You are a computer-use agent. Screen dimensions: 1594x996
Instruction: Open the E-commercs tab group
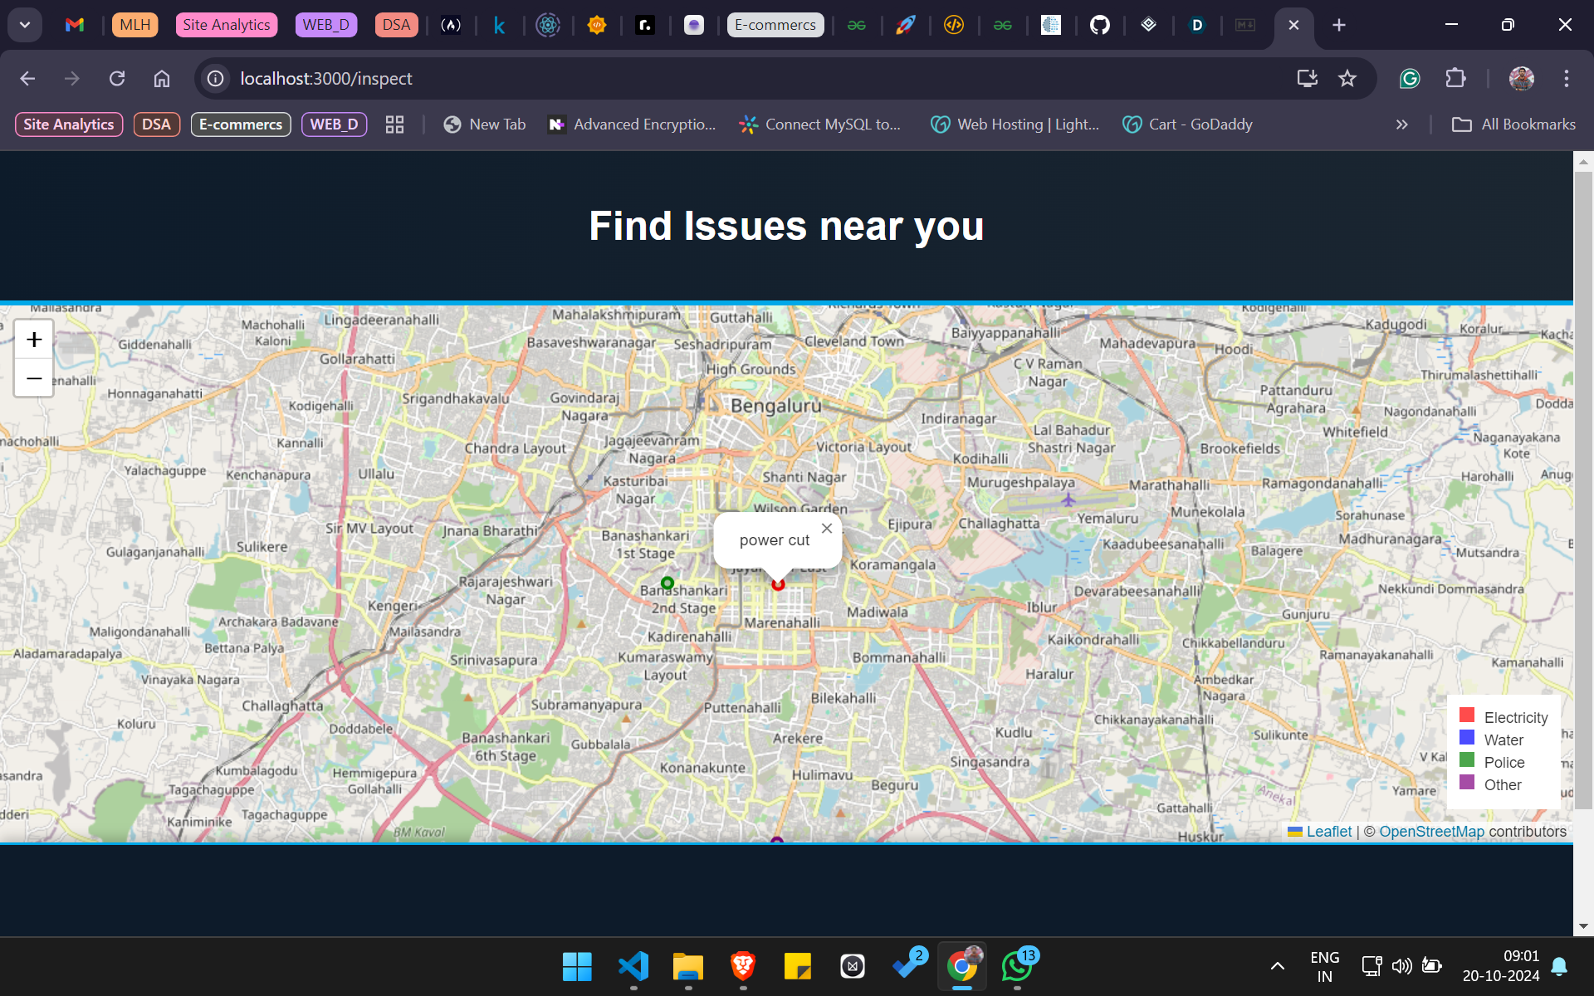pyautogui.click(x=775, y=25)
